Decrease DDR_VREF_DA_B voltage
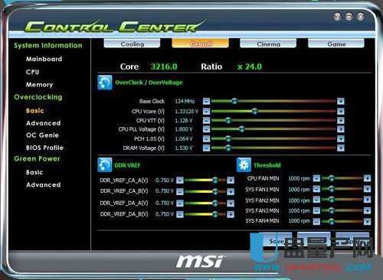Viewport: 383px width, 280px height. 180,214
